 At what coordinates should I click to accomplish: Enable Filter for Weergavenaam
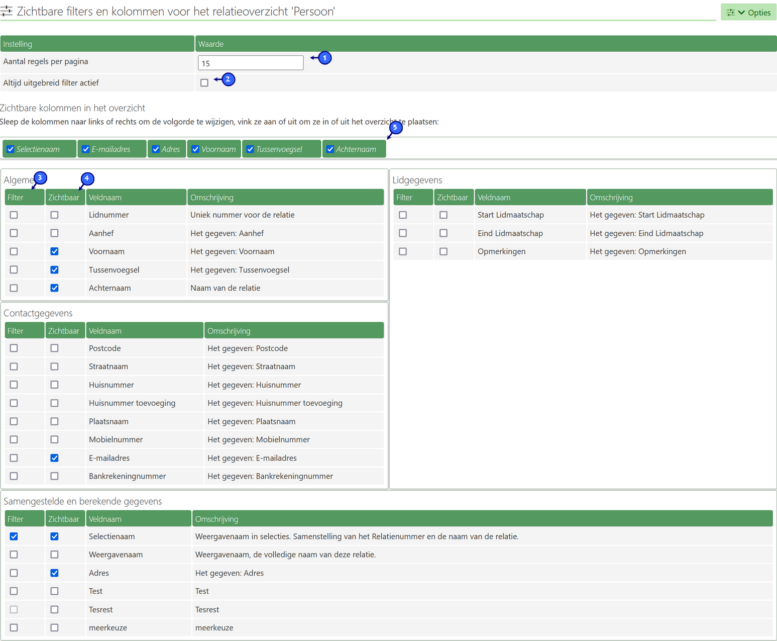coord(14,555)
